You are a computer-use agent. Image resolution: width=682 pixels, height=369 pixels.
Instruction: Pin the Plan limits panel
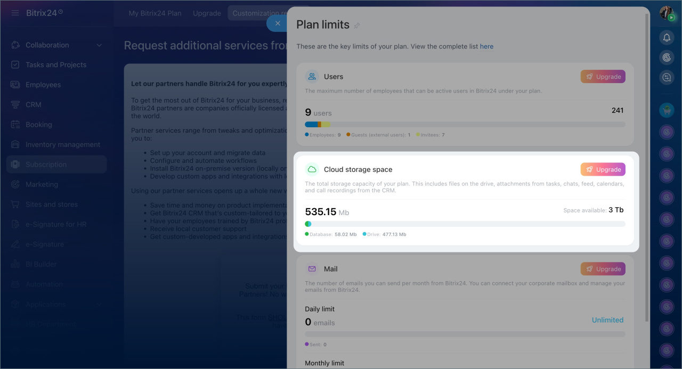(x=357, y=26)
